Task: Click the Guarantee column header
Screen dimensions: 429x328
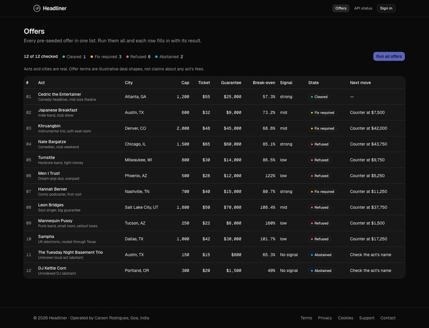Action: (x=231, y=82)
